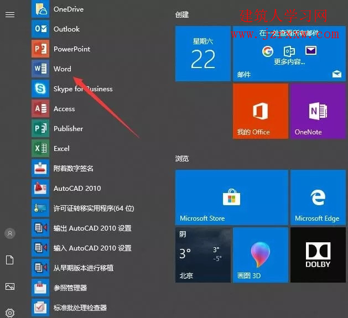Click the envelope icon in mail tile
Screen dimensions: 348x318
(x=311, y=50)
